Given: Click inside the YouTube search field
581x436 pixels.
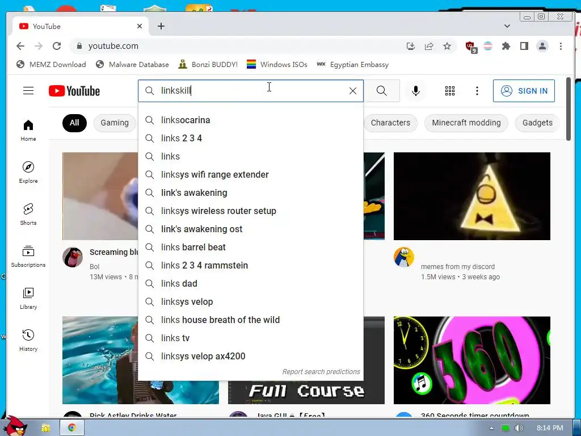Looking at the screenshot, I should [252, 91].
